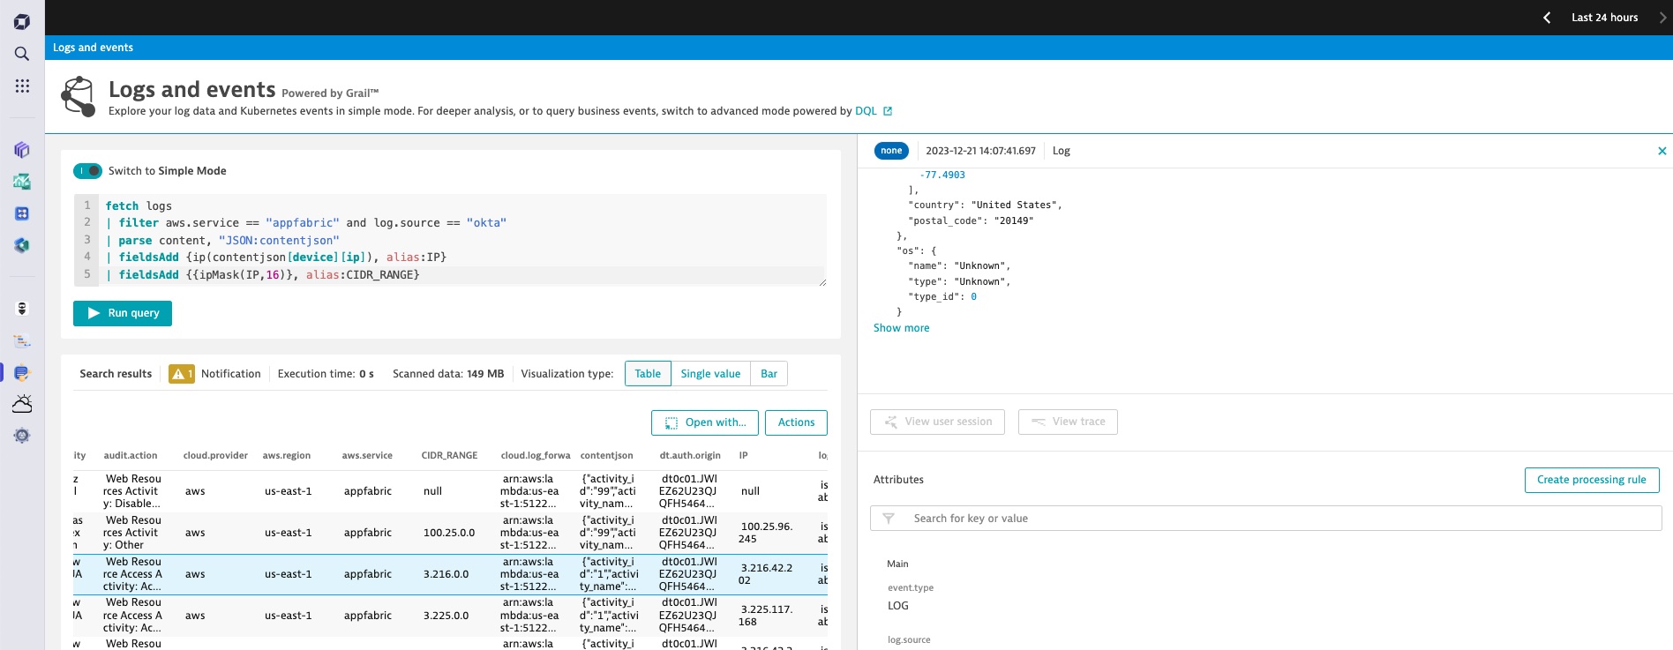Click the 2023-12-21 14:07:41.697 timestamp

click(x=980, y=151)
